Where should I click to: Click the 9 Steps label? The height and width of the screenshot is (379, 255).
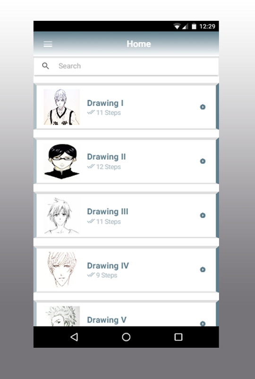[107, 275]
